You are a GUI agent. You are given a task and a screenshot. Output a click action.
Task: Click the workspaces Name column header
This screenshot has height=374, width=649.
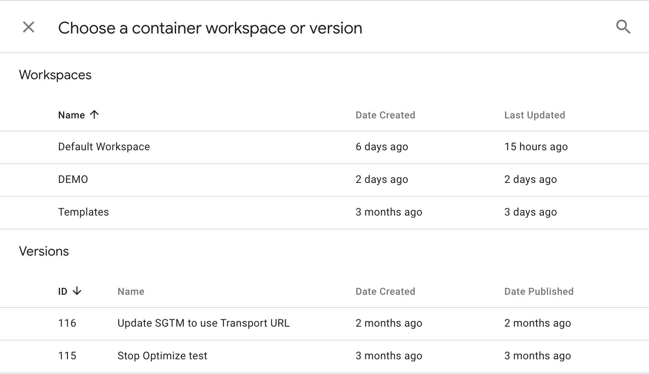point(72,115)
